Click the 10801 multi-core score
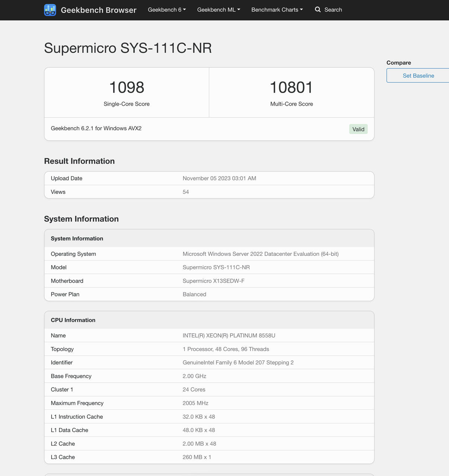The width and height of the screenshot is (449, 476). 292,87
